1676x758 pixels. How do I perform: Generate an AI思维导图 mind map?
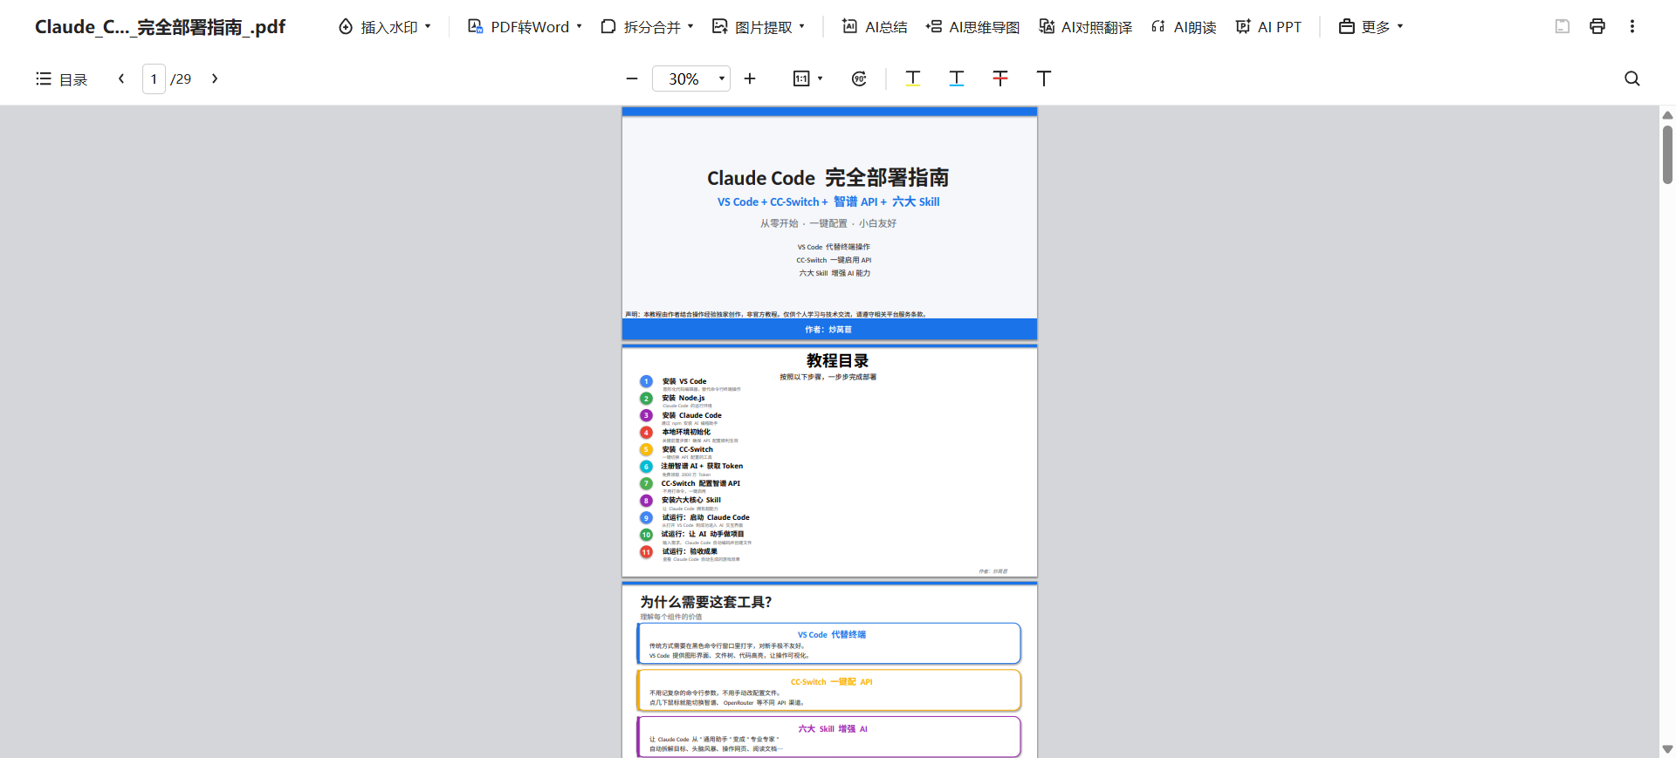[x=972, y=27]
